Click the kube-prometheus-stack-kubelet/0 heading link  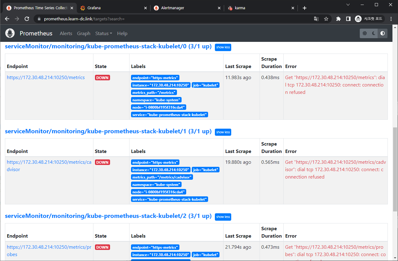coord(108,46)
